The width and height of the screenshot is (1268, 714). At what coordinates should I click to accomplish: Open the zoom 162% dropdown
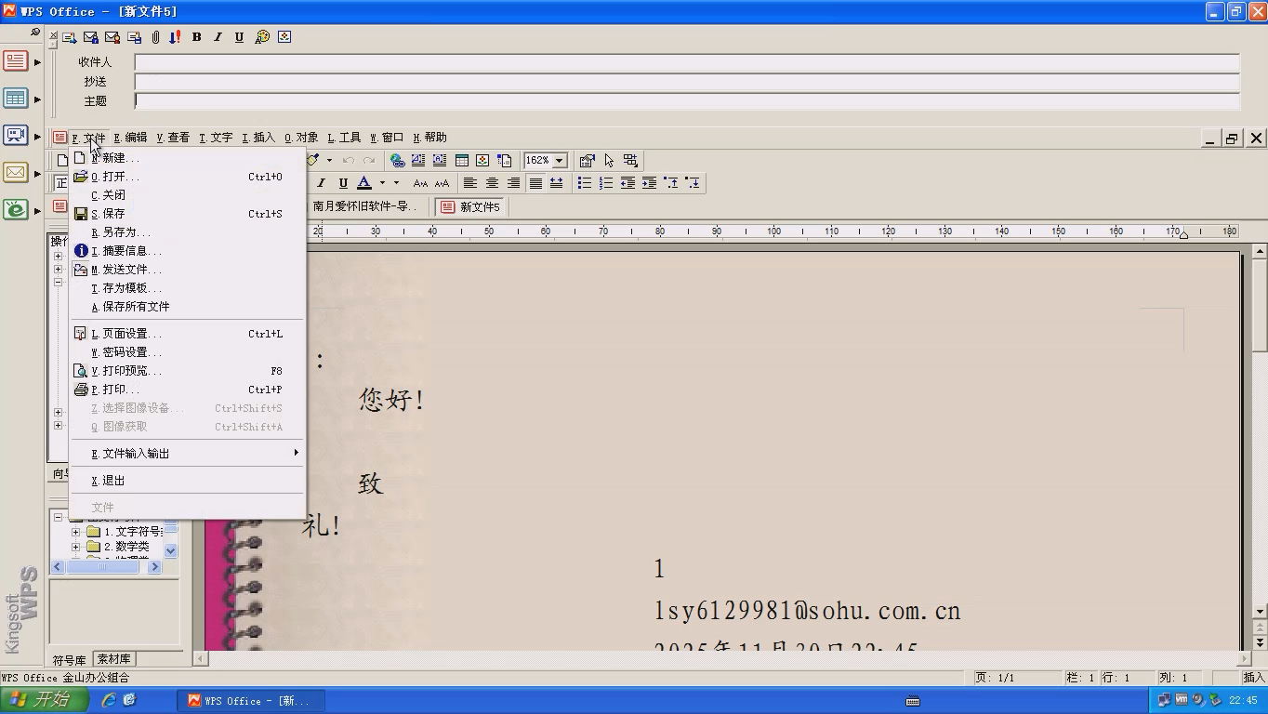(x=560, y=160)
